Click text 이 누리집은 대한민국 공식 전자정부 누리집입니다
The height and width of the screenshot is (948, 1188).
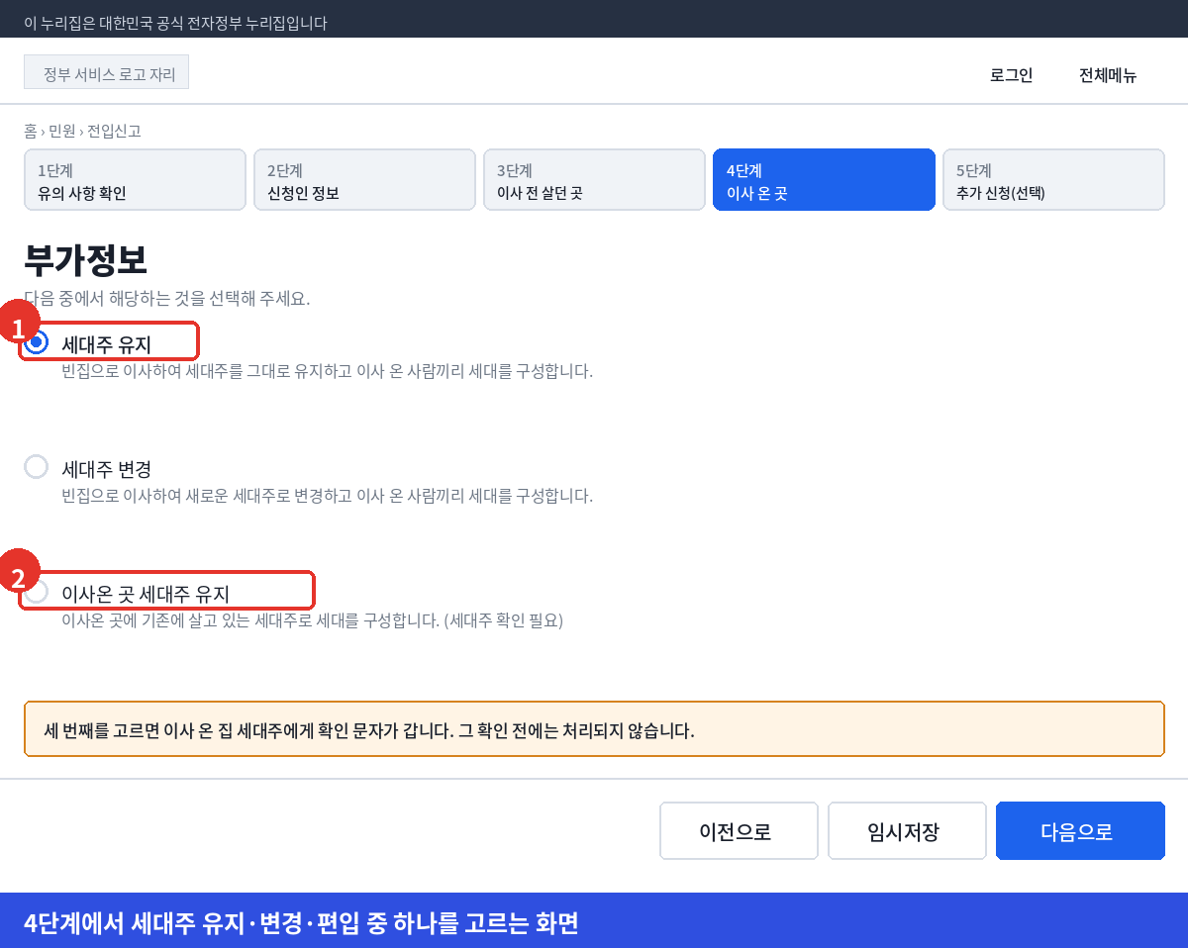(175, 22)
